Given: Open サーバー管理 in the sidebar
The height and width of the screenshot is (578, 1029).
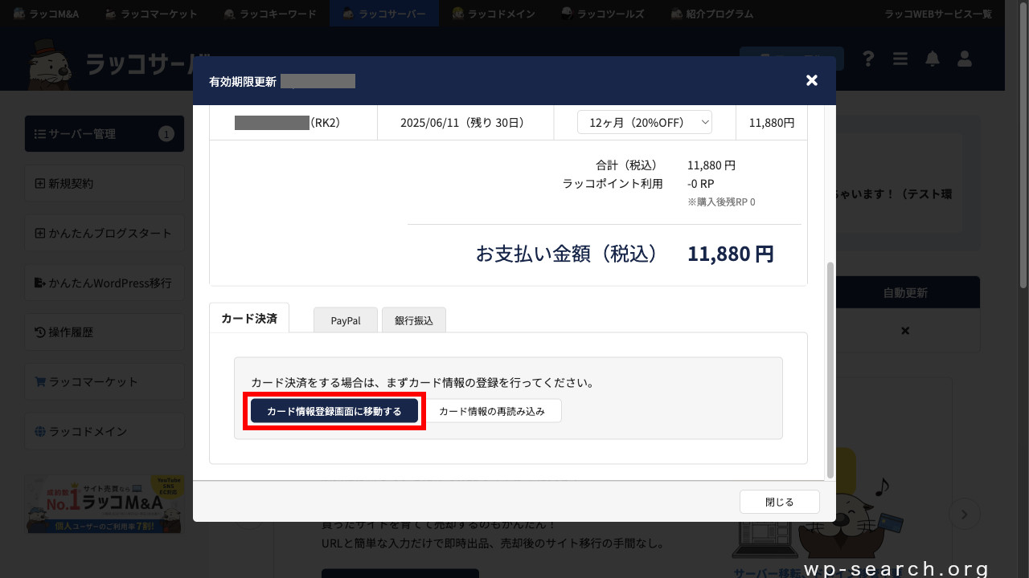Looking at the screenshot, I should tap(105, 134).
